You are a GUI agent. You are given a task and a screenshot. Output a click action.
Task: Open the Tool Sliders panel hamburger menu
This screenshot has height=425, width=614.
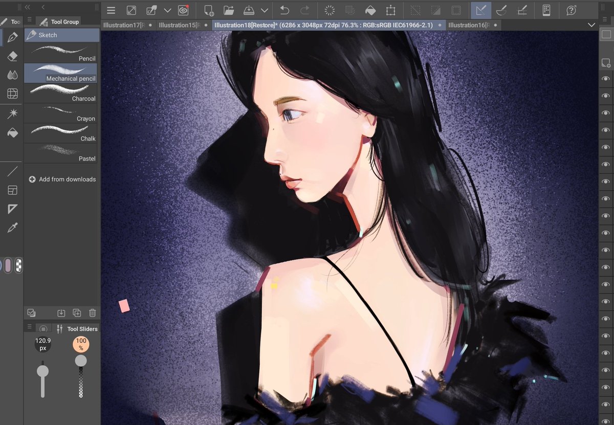[30, 326]
